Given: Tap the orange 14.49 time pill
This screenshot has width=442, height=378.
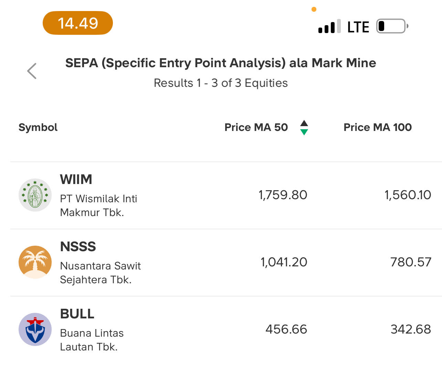Looking at the screenshot, I should [x=78, y=23].
